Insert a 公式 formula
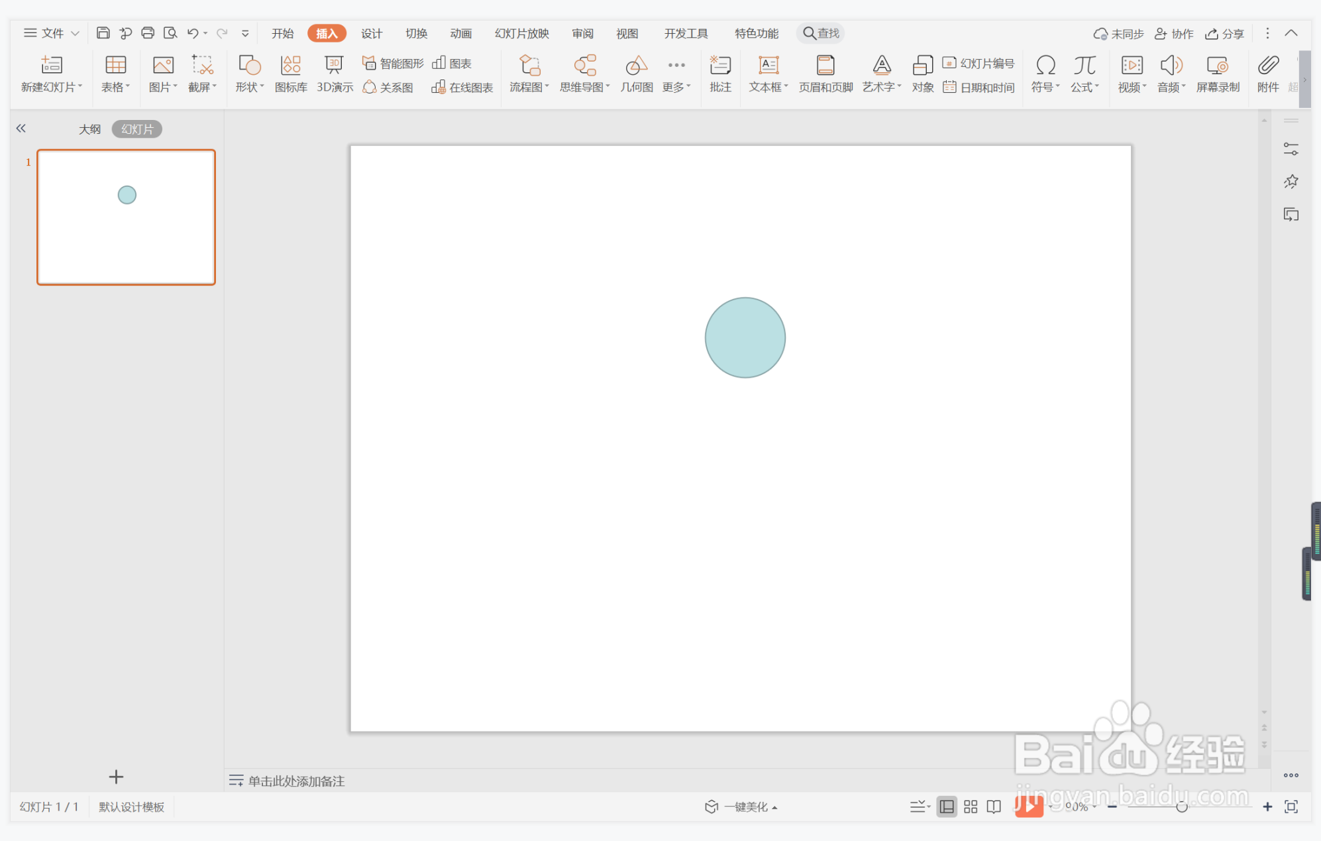This screenshot has height=841, width=1321. (1084, 74)
